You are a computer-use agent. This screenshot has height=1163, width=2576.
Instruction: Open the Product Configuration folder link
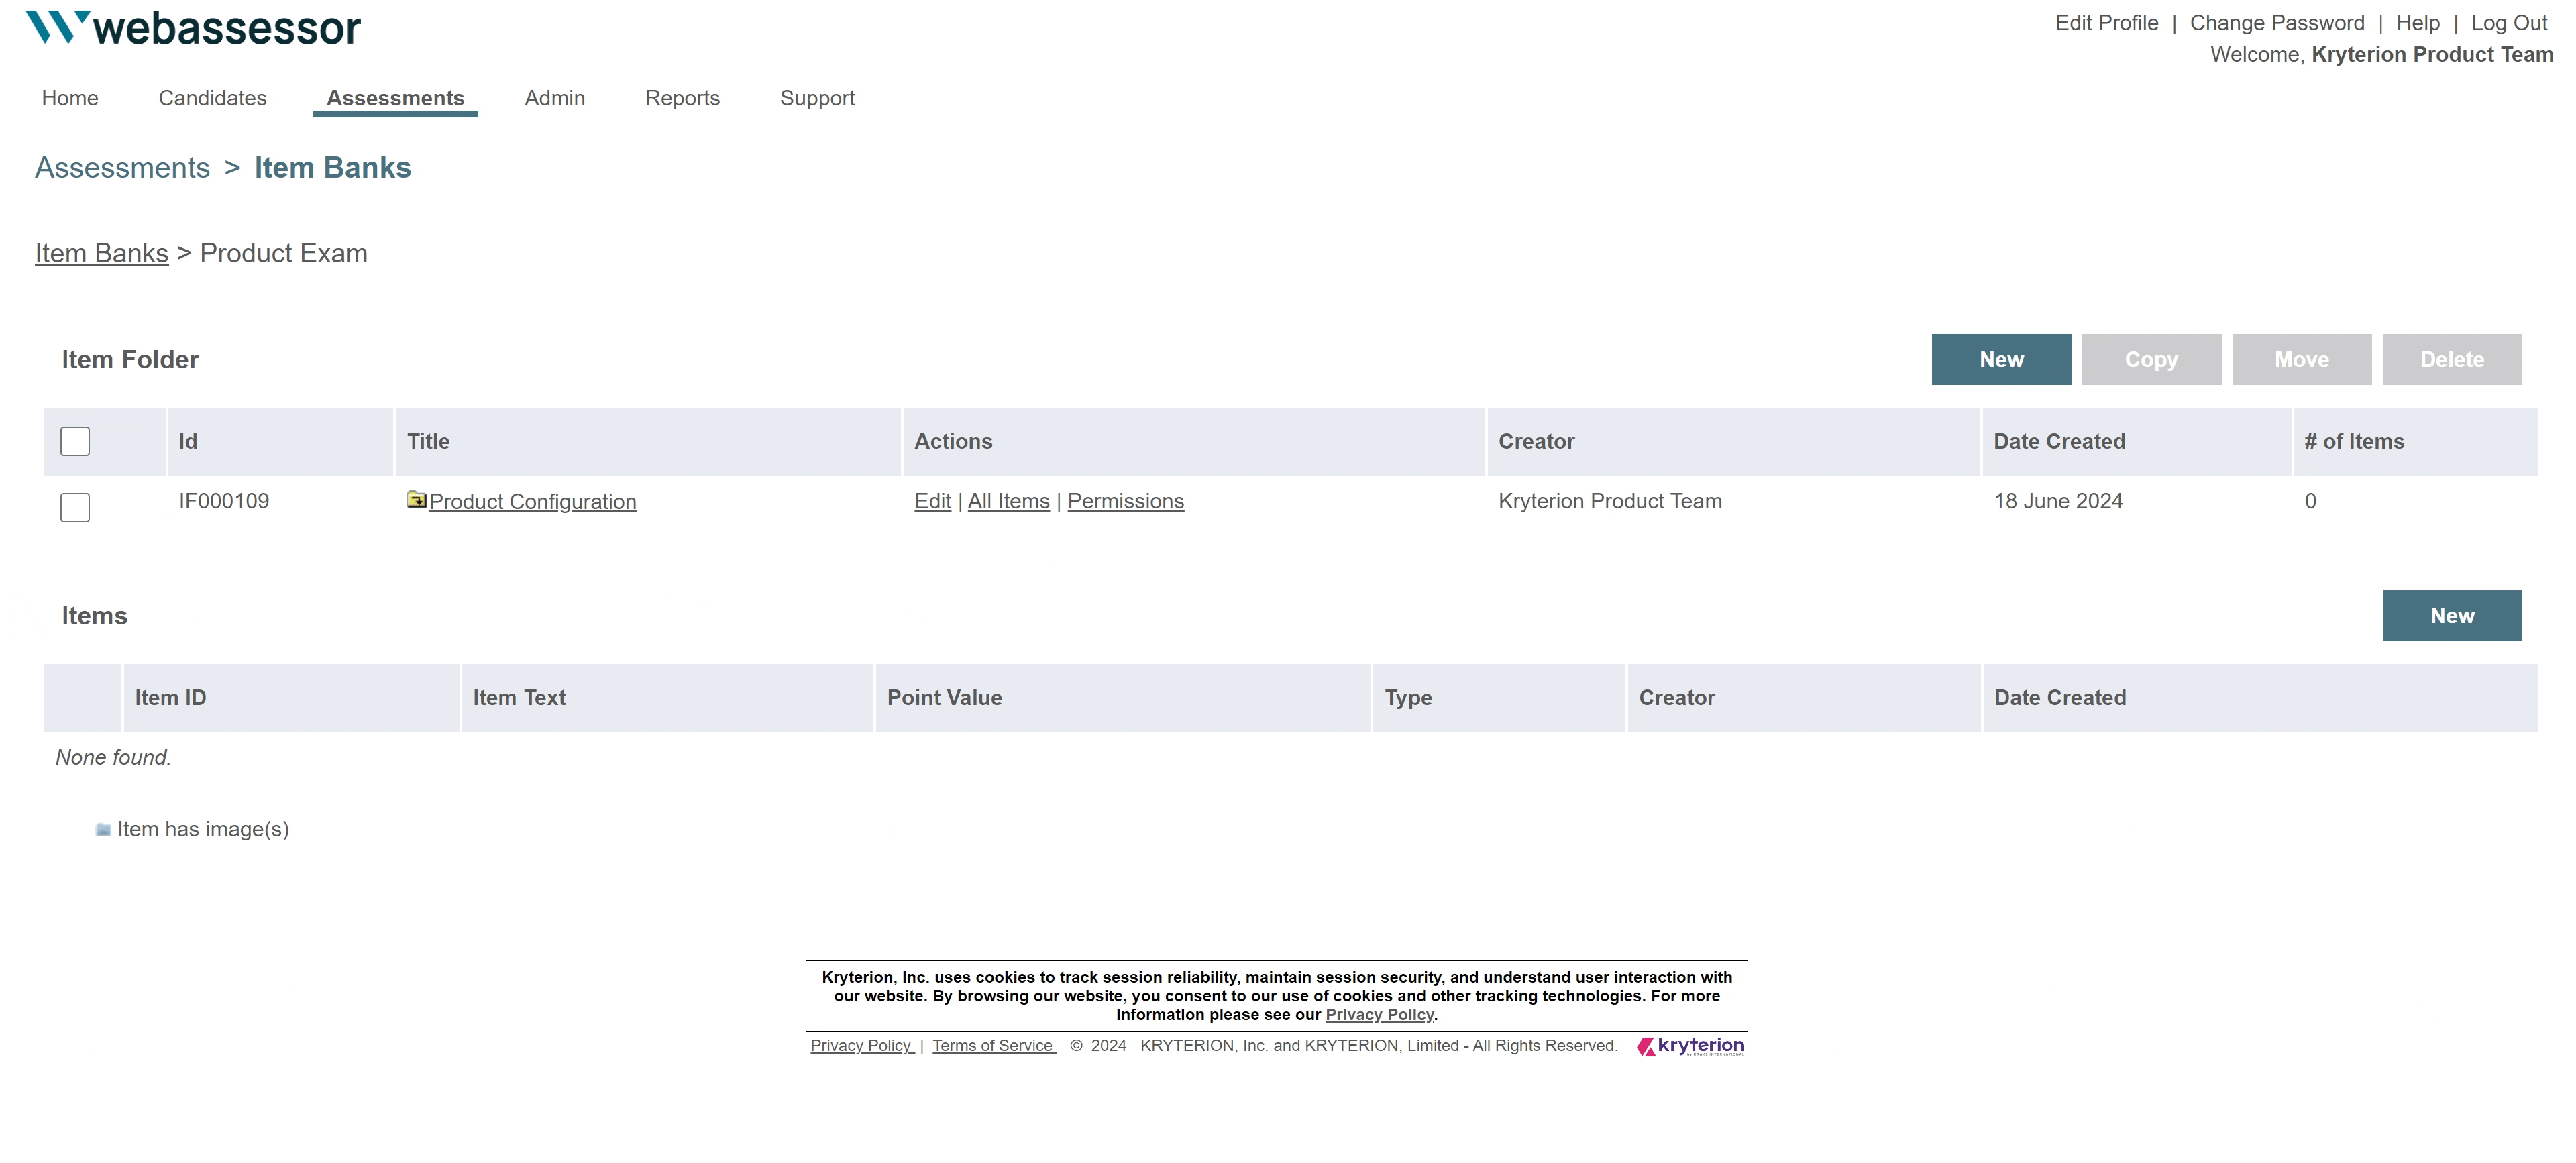532,502
